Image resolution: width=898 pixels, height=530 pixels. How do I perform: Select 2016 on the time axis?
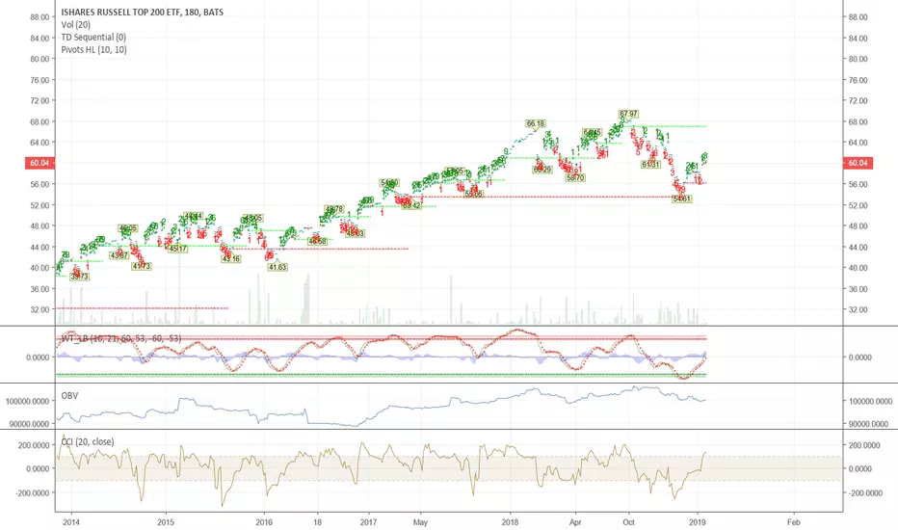point(263,522)
